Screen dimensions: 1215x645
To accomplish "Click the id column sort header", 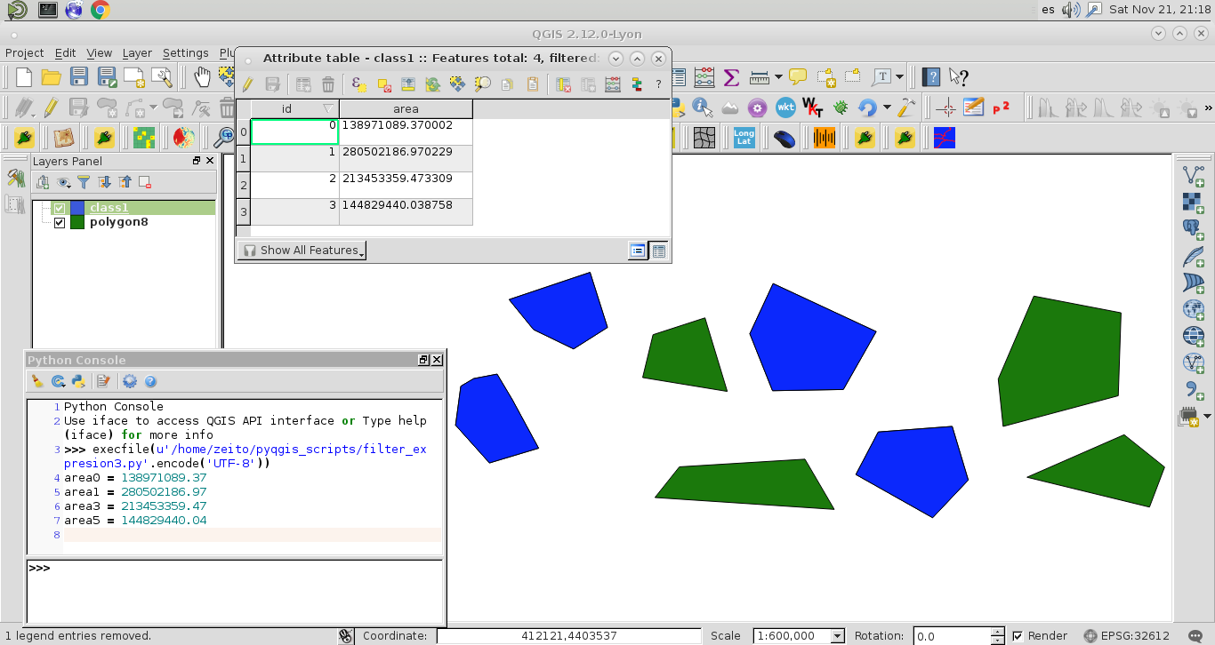I will (x=295, y=109).
